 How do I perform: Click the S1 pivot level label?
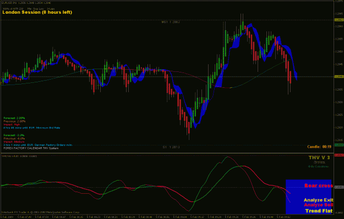tap(171, 147)
